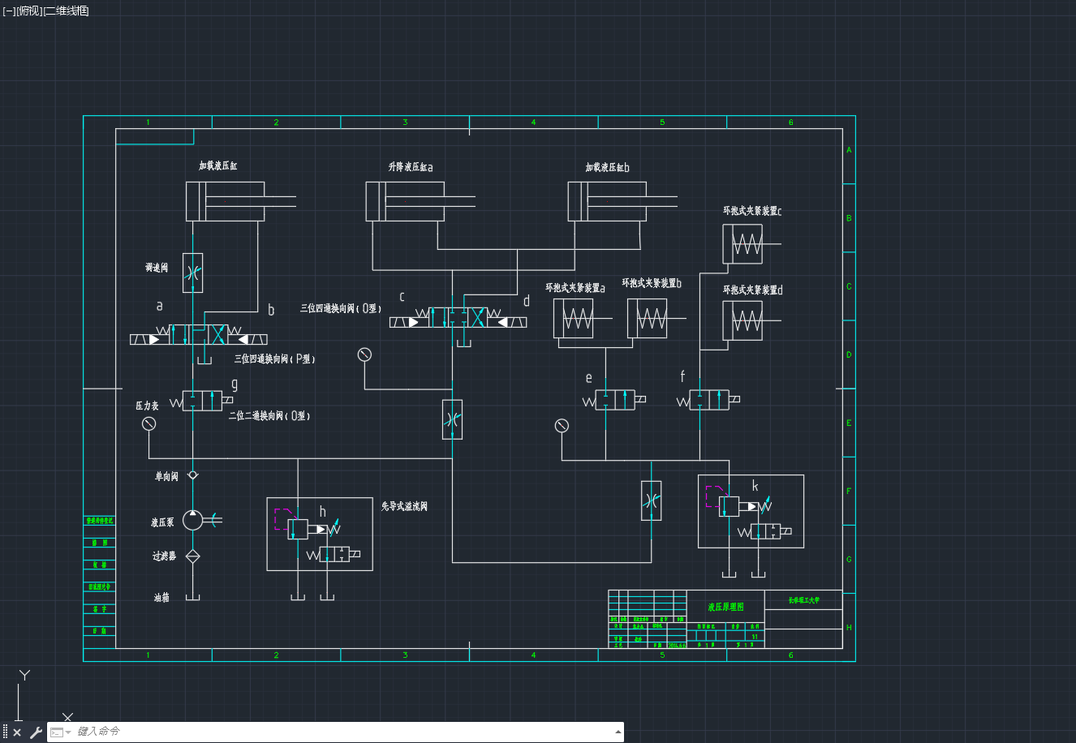Select the cylinder under 升降液压缸a
1076x743 pixels.
420,201
